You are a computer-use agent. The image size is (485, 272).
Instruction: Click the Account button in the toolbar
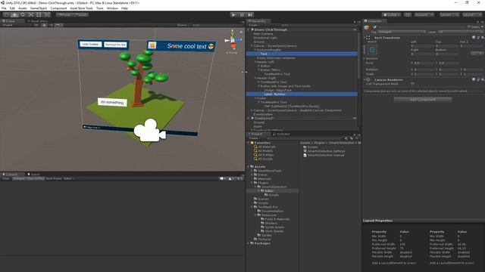click(424, 15)
